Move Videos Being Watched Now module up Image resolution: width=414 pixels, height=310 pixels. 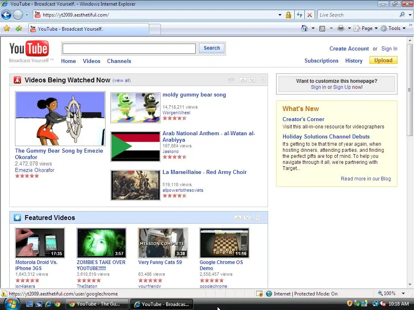coord(243,80)
